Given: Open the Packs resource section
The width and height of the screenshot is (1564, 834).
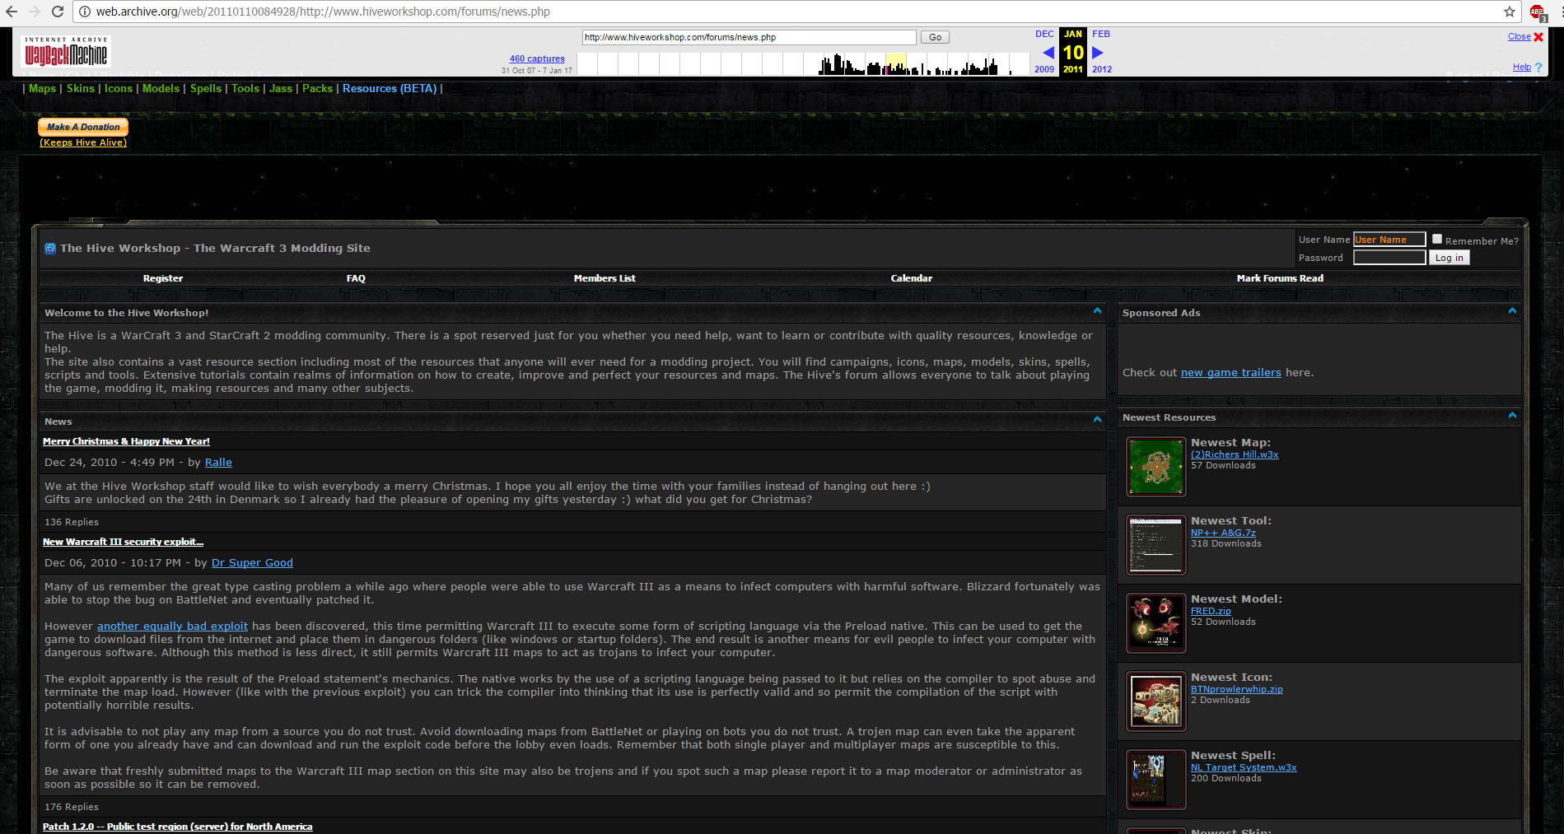Looking at the screenshot, I should coord(317,88).
